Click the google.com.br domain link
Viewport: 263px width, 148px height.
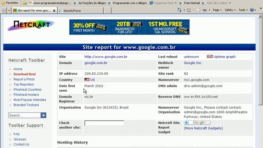(96, 63)
